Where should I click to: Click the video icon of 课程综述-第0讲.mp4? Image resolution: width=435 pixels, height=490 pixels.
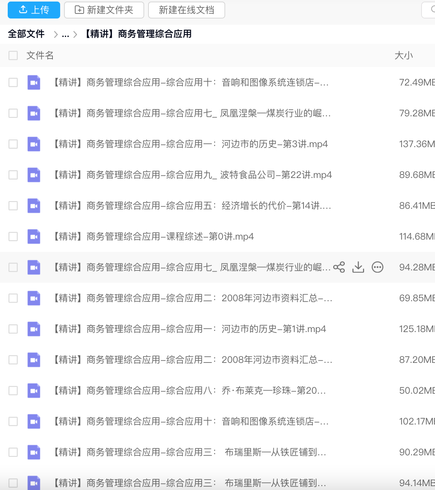(x=34, y=237)
